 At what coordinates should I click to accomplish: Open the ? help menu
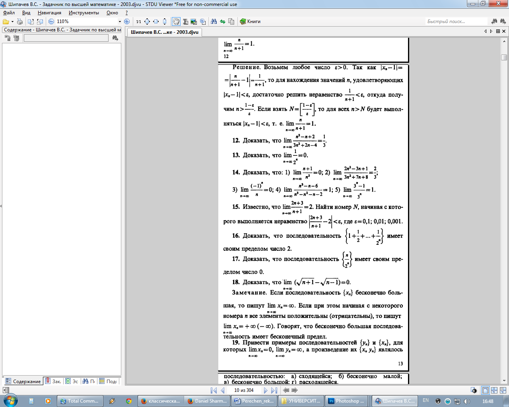pyautogui.click(x=126, y=13)
